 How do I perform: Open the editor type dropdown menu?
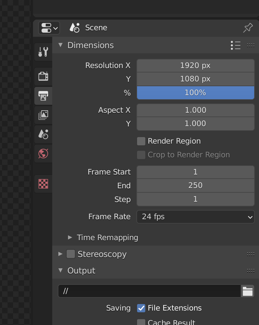click(x=49, y=28)
